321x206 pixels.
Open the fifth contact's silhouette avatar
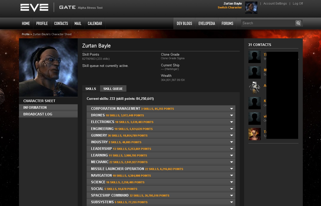pos(255,119)
